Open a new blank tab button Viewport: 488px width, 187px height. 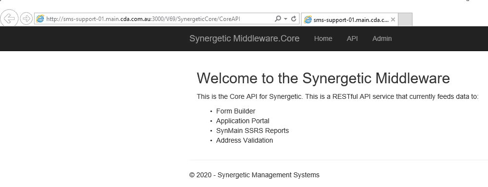pos(405,19)
